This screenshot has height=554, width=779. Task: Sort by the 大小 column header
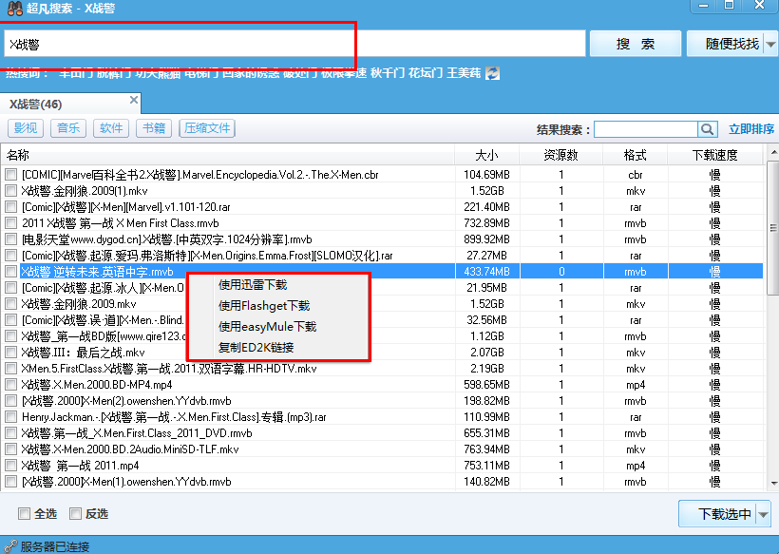[x=486, y=155]
